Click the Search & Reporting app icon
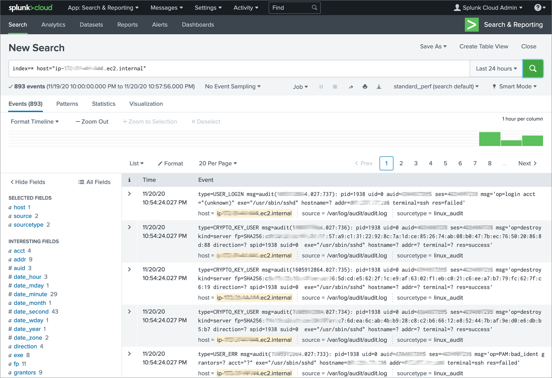Viewport: 552px width, 378px height. (472, 24)
